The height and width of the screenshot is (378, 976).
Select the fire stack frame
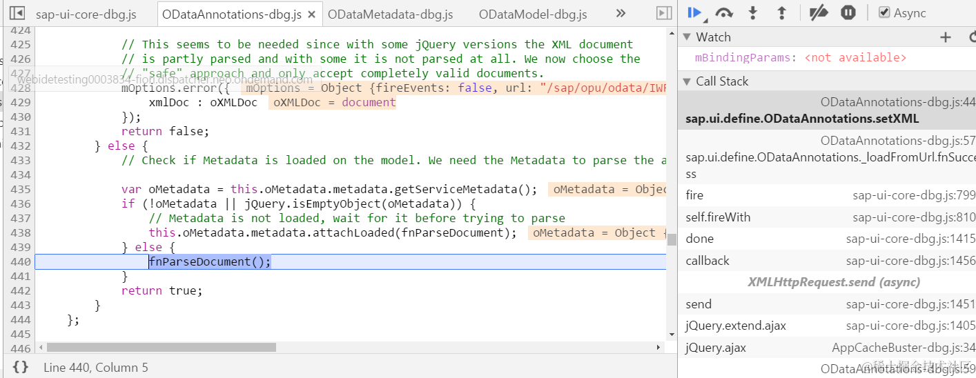827,195
